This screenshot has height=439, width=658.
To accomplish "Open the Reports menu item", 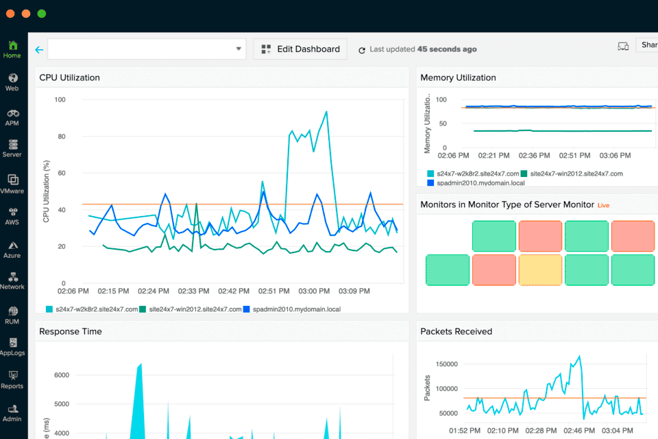I will click(12, 379).
